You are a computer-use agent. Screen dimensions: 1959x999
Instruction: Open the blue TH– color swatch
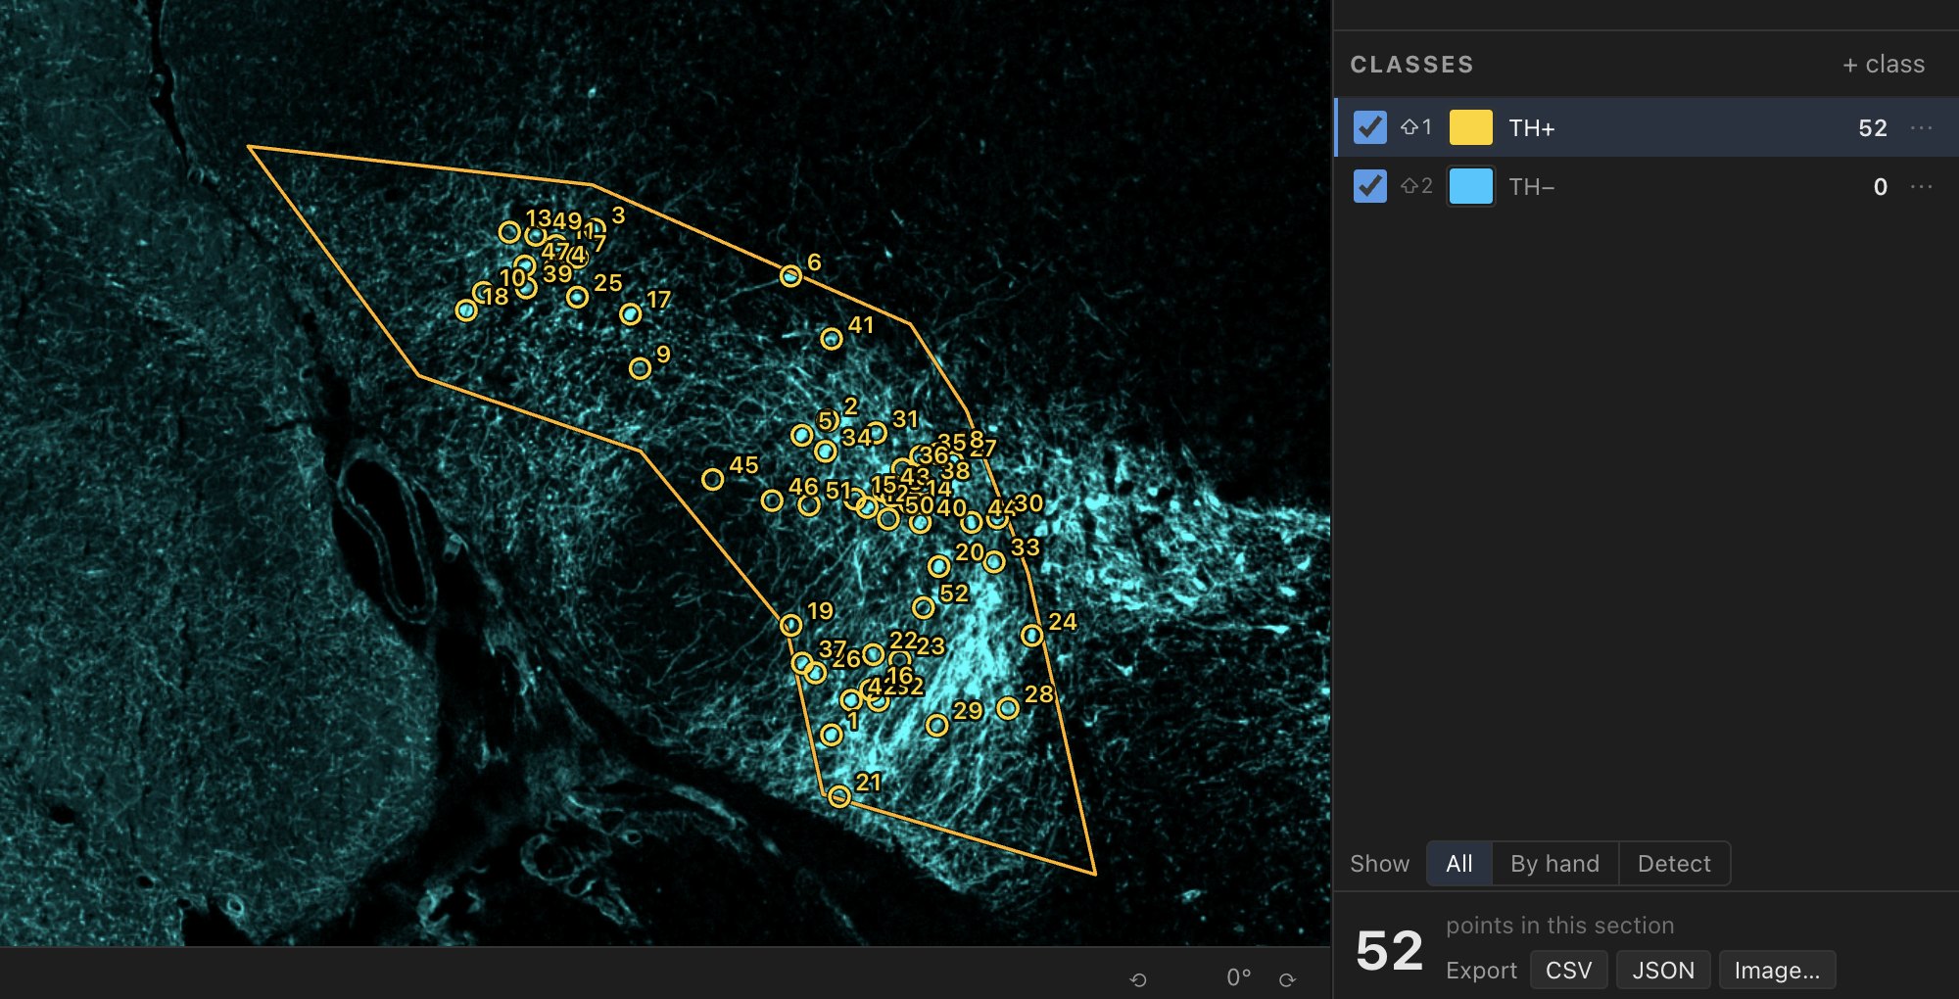click(x=1470, y=186)
